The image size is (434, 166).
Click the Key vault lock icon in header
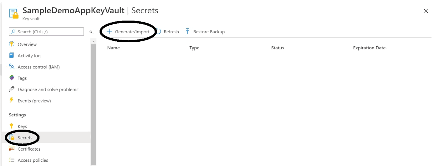14,14
